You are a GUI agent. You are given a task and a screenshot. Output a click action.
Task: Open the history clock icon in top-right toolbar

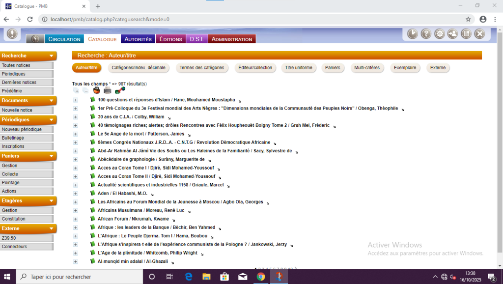413,34
